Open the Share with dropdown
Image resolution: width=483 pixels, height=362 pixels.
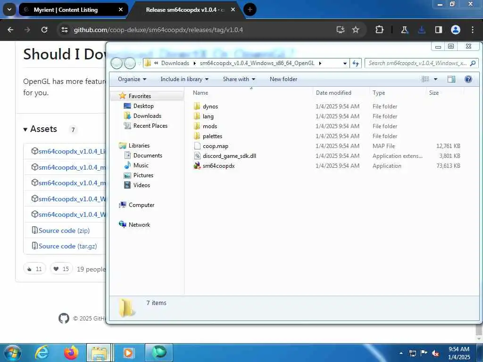point(239,79)
